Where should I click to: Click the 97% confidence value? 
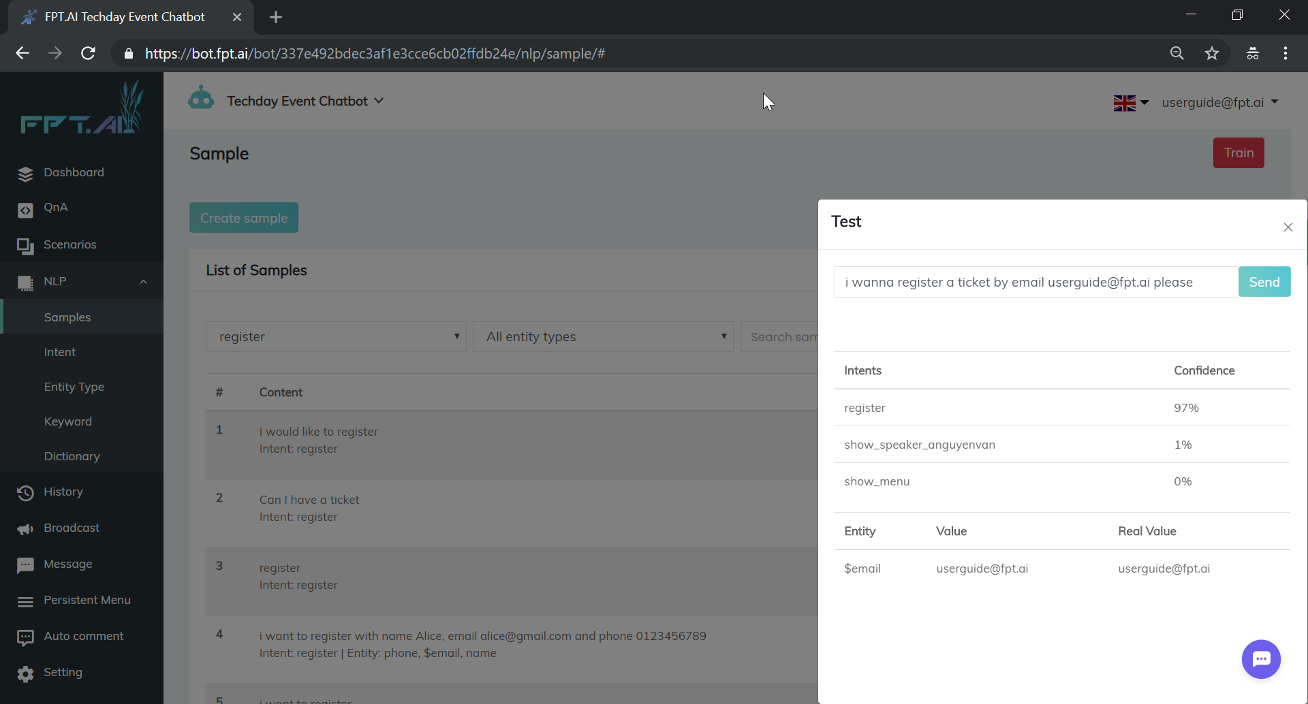pos(1186,408)
